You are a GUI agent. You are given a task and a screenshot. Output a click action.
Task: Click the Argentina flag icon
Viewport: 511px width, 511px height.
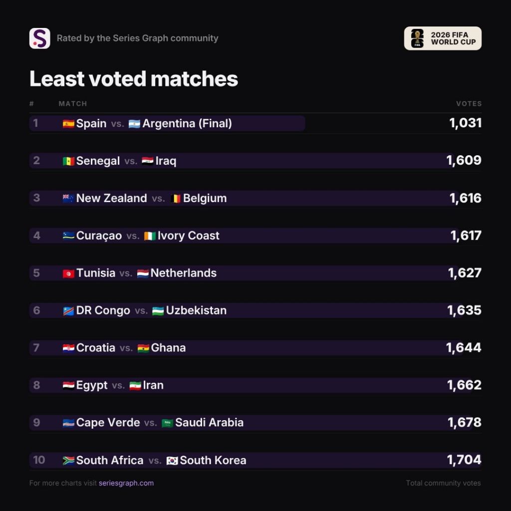coord(134,124)
